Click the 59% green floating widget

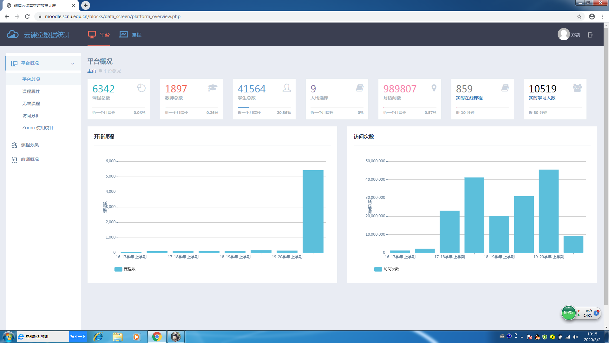pyautogui.click(x=568, y=313)
